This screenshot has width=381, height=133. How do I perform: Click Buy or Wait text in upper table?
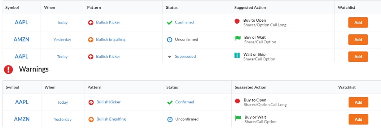(x=255, y=37)
